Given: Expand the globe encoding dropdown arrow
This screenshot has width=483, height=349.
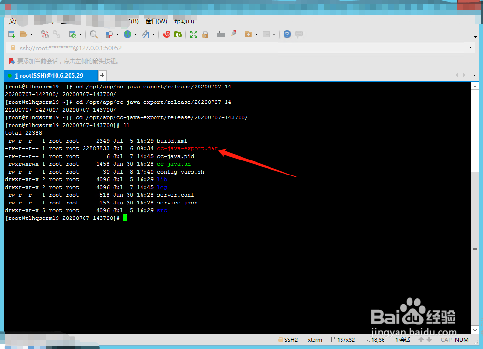Looking at the screenshot, I should point(135,34).
